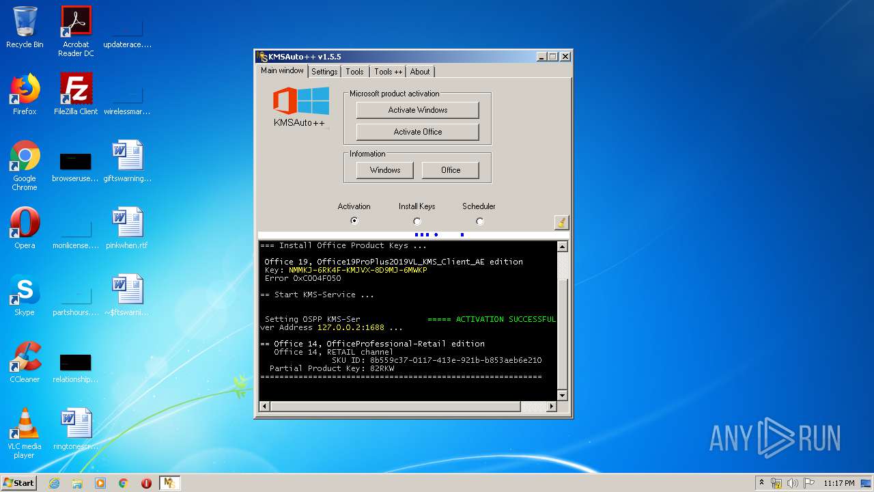874x492 pixels.
Task: Open CCleaner desktop shortcut
Action: click(x=25, y=362)
